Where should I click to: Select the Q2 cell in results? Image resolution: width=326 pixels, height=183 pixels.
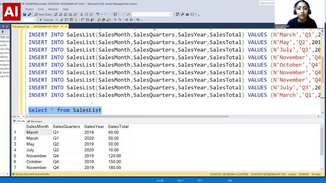pyautogui.click(x=67, y=144)
